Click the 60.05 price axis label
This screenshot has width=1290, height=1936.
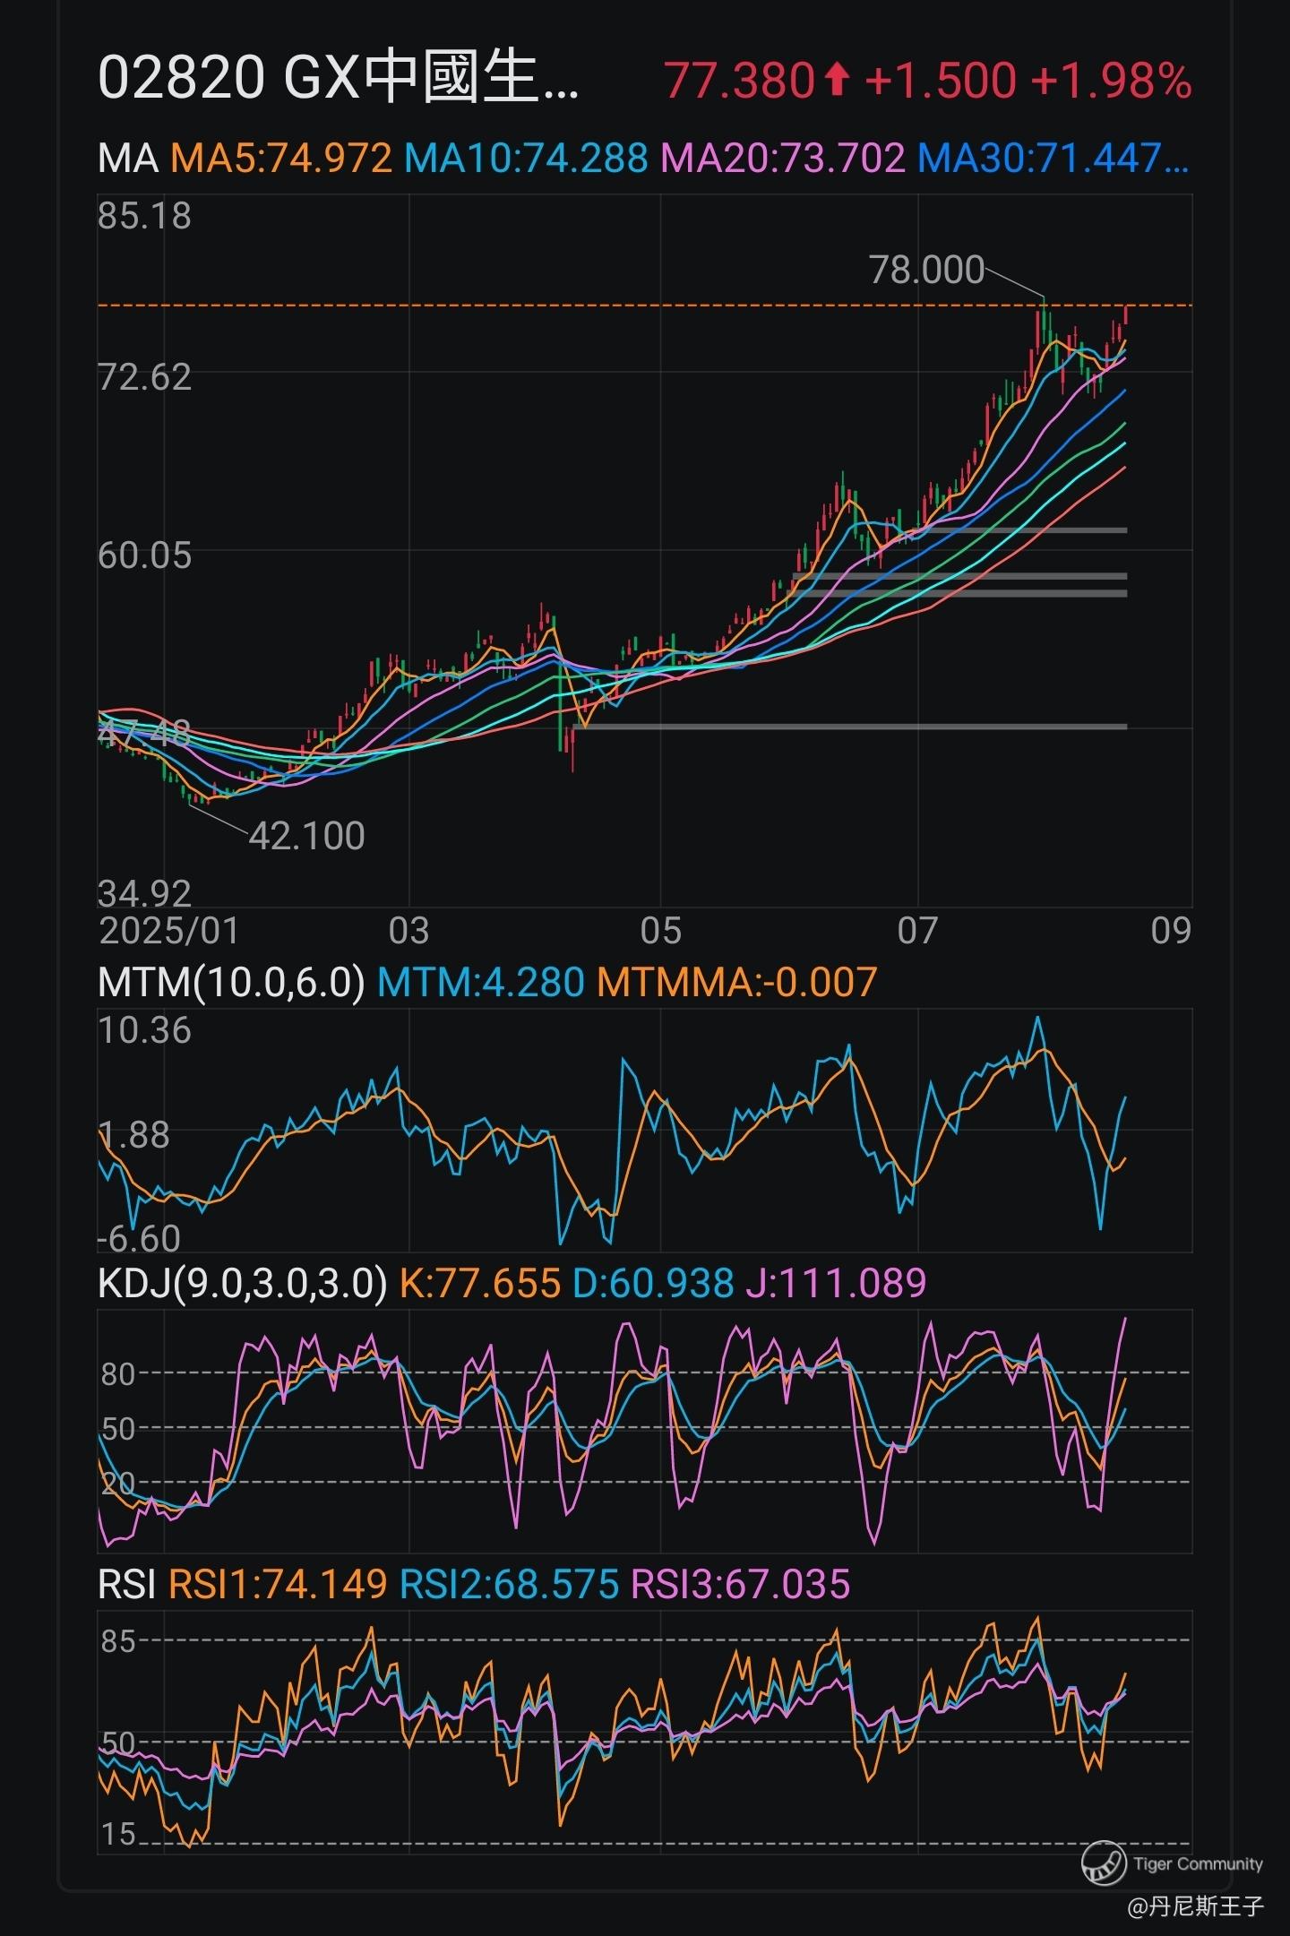(144, 555)
